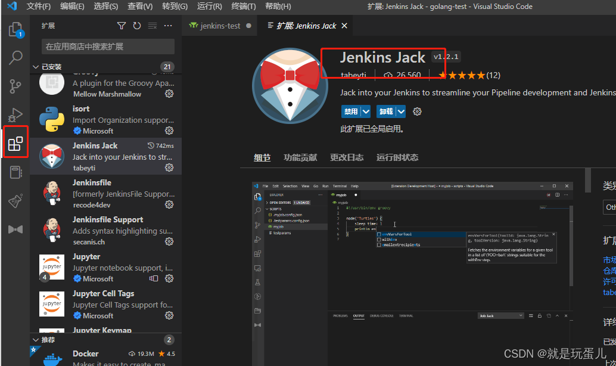This screenshot has width=616, height=366.
Task: Open the notebook-style icon below Extensions
Action: tap(15, 172)
